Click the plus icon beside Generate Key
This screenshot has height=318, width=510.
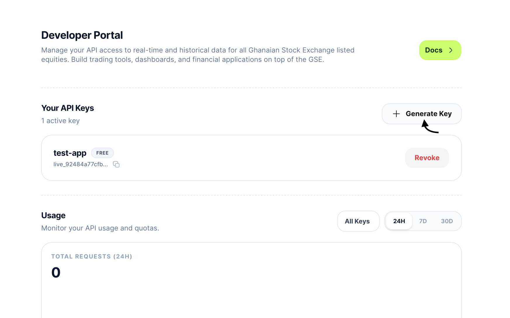tap(396, 114)
